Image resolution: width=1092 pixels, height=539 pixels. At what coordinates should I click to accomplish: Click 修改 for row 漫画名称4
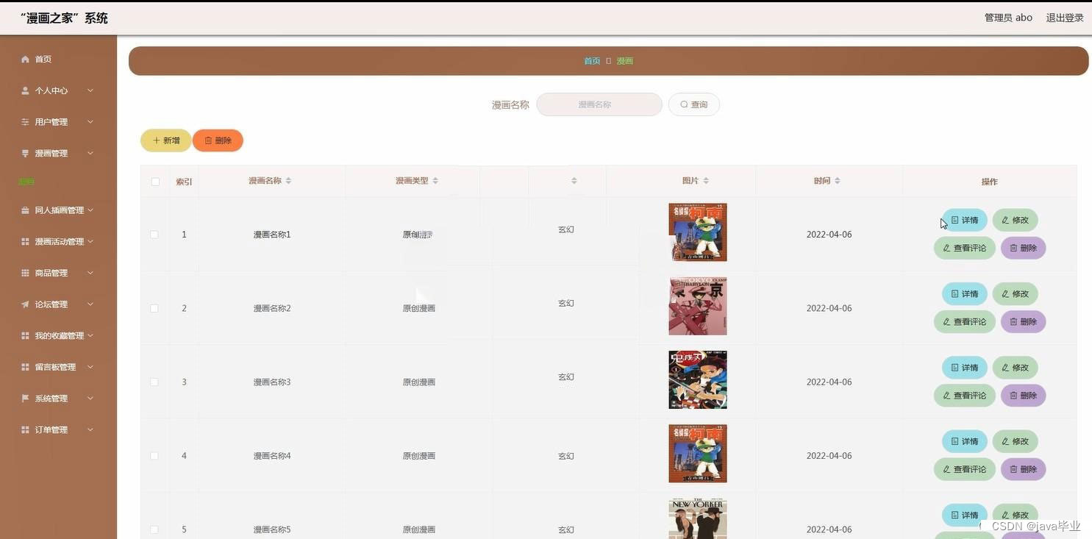1015,441
